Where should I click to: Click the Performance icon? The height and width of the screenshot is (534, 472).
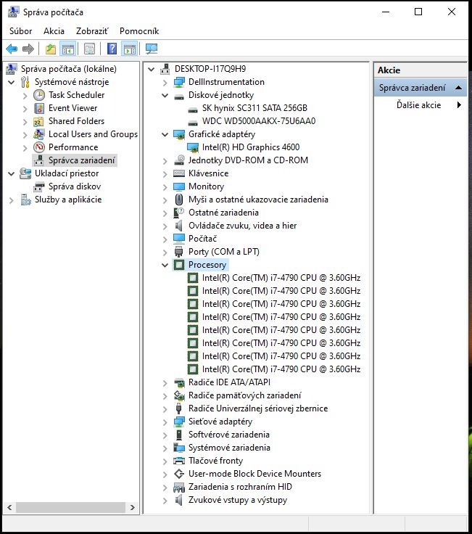coord(39,147)
